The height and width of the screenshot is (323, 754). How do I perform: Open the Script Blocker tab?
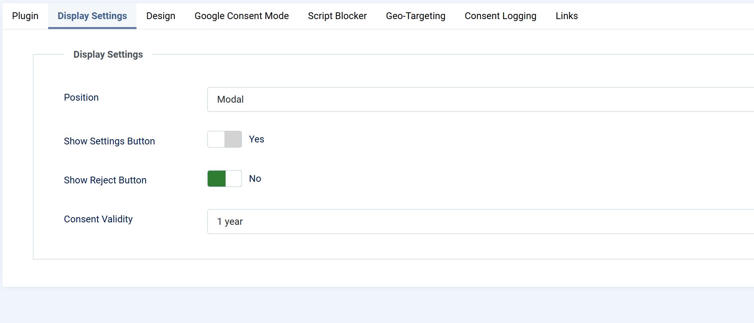tap(337, 16)
